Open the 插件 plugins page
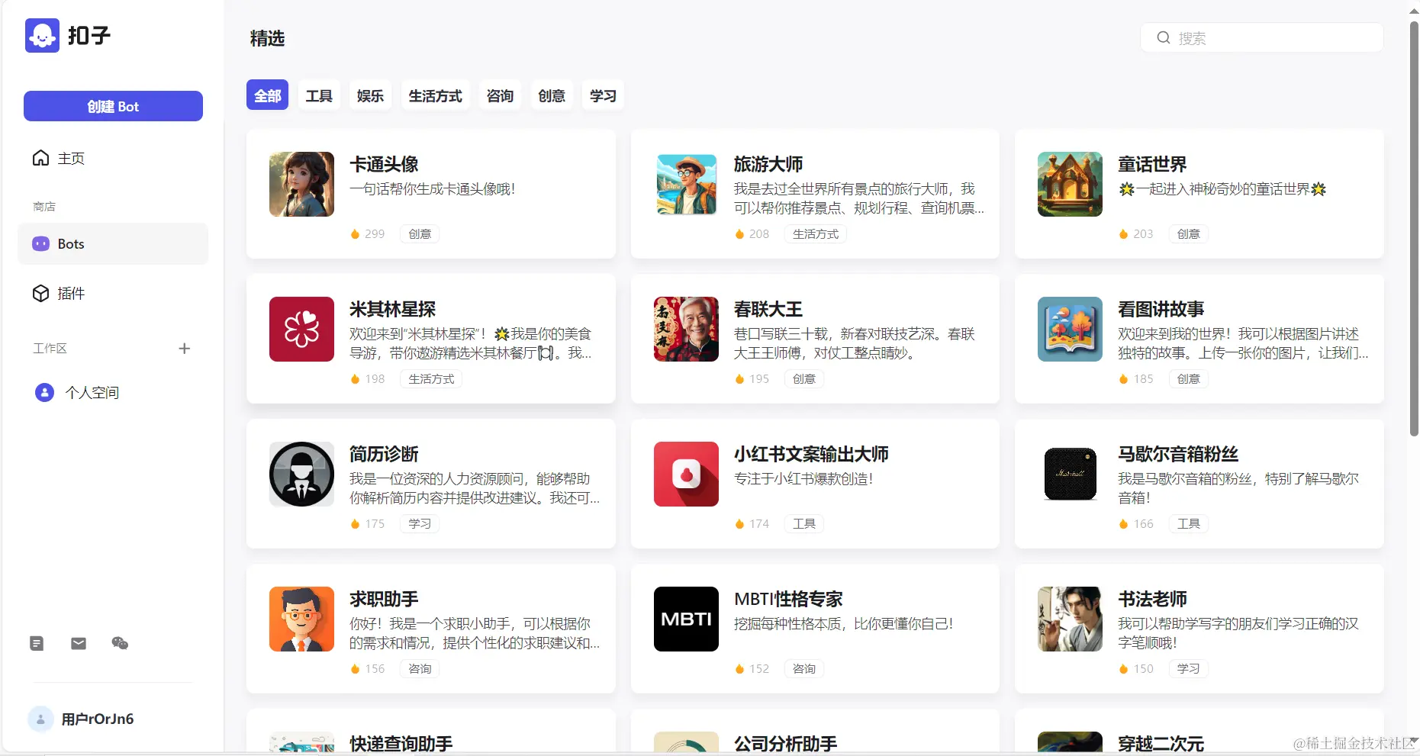The width and height of the screenshot is (1420, 756). (113, 294)
